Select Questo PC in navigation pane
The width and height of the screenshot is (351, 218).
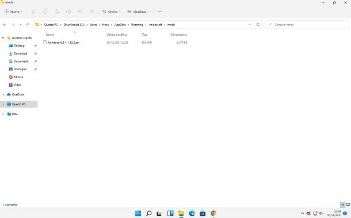18,104
